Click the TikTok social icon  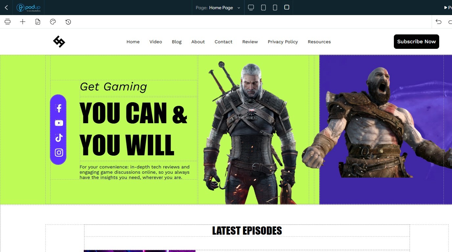(x=59, y=138)
